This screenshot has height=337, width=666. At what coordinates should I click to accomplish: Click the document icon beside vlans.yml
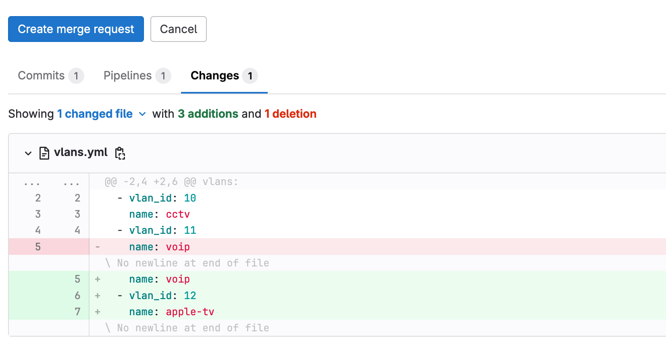coord(44,153)
